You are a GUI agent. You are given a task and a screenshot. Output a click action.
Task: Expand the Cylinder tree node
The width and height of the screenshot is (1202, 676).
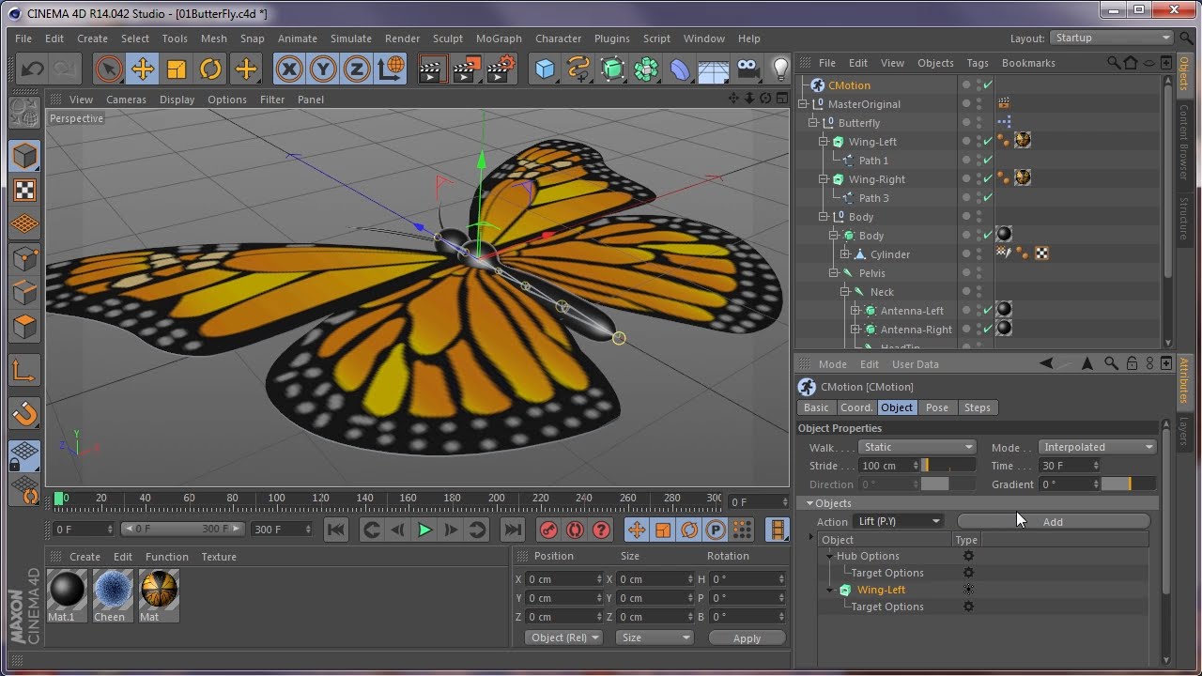click(x=844, y=254)
